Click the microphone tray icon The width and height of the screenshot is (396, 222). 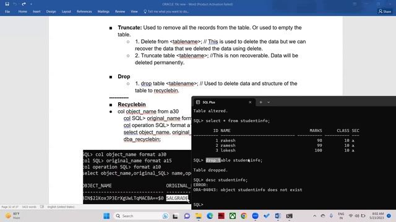pos(331,216)
